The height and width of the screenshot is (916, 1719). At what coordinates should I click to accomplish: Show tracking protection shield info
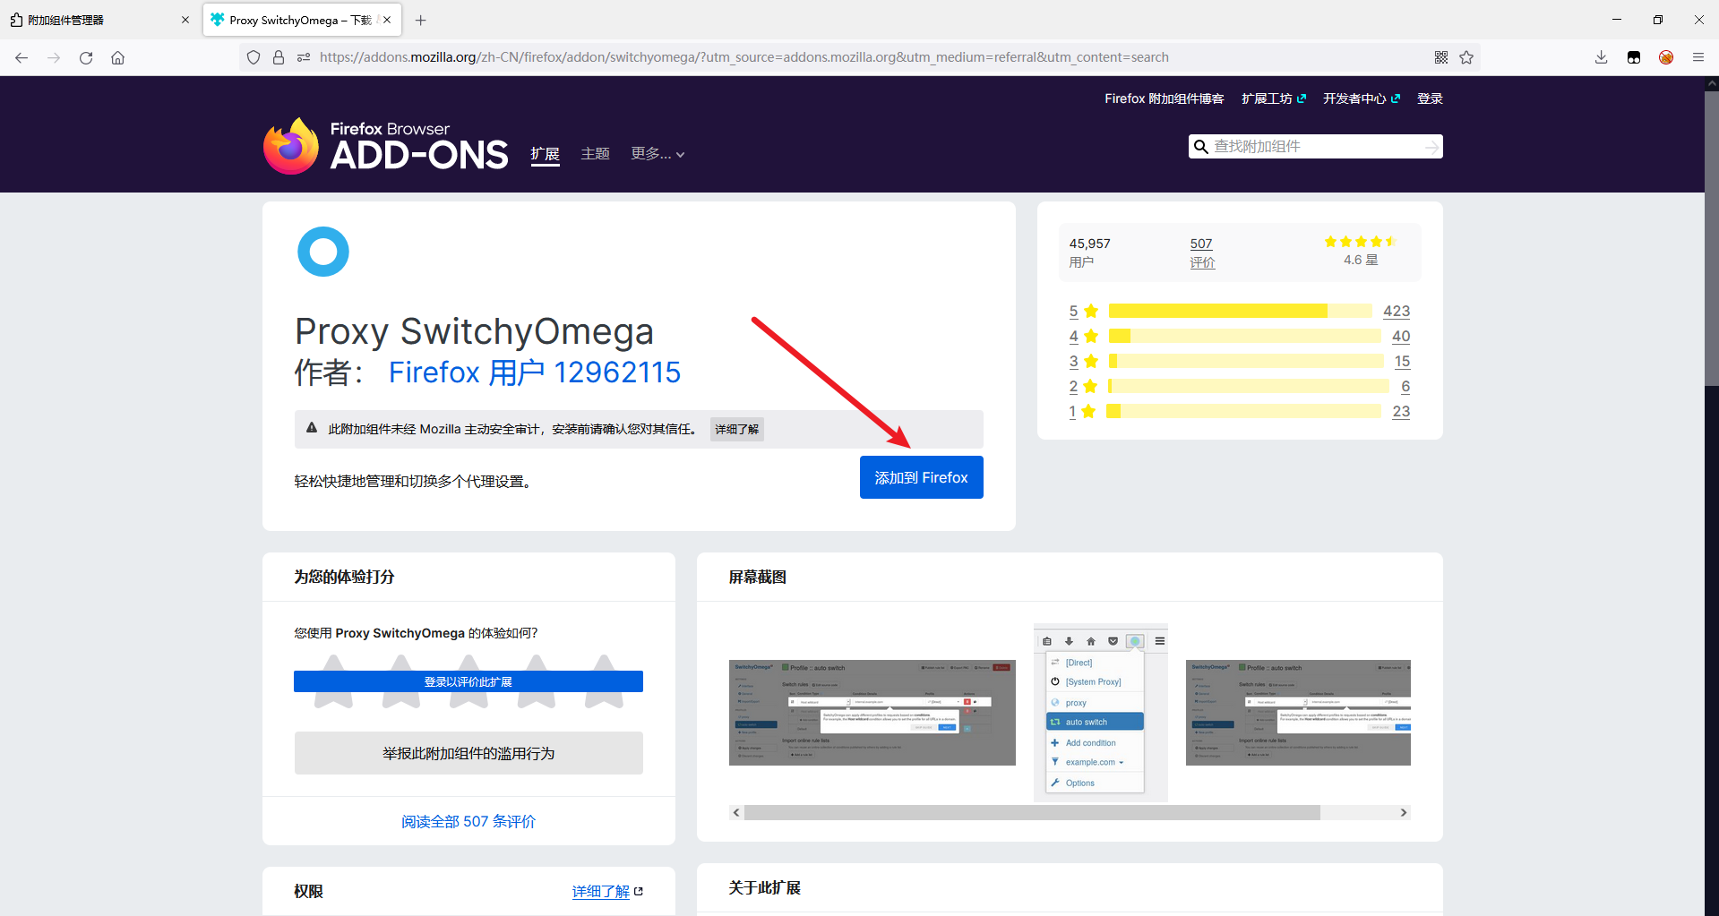tap(254, 57)
